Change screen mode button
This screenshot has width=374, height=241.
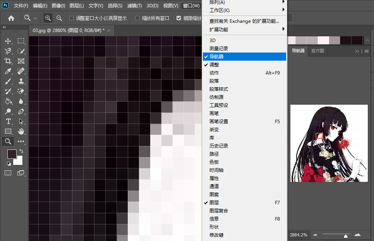(21, 173)
